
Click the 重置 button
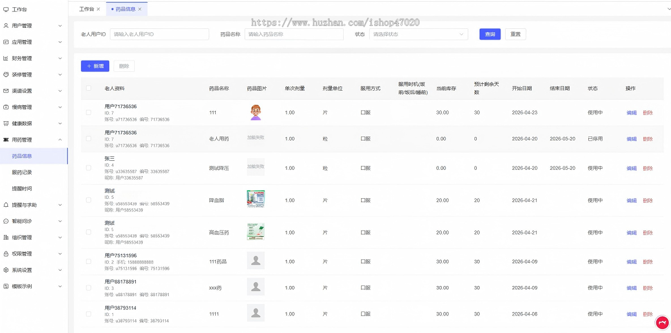516,34
